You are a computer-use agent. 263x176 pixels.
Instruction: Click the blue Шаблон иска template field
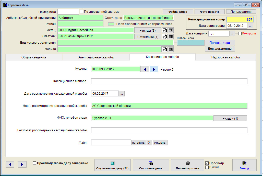pyautogui.click(x=191, y=43)
